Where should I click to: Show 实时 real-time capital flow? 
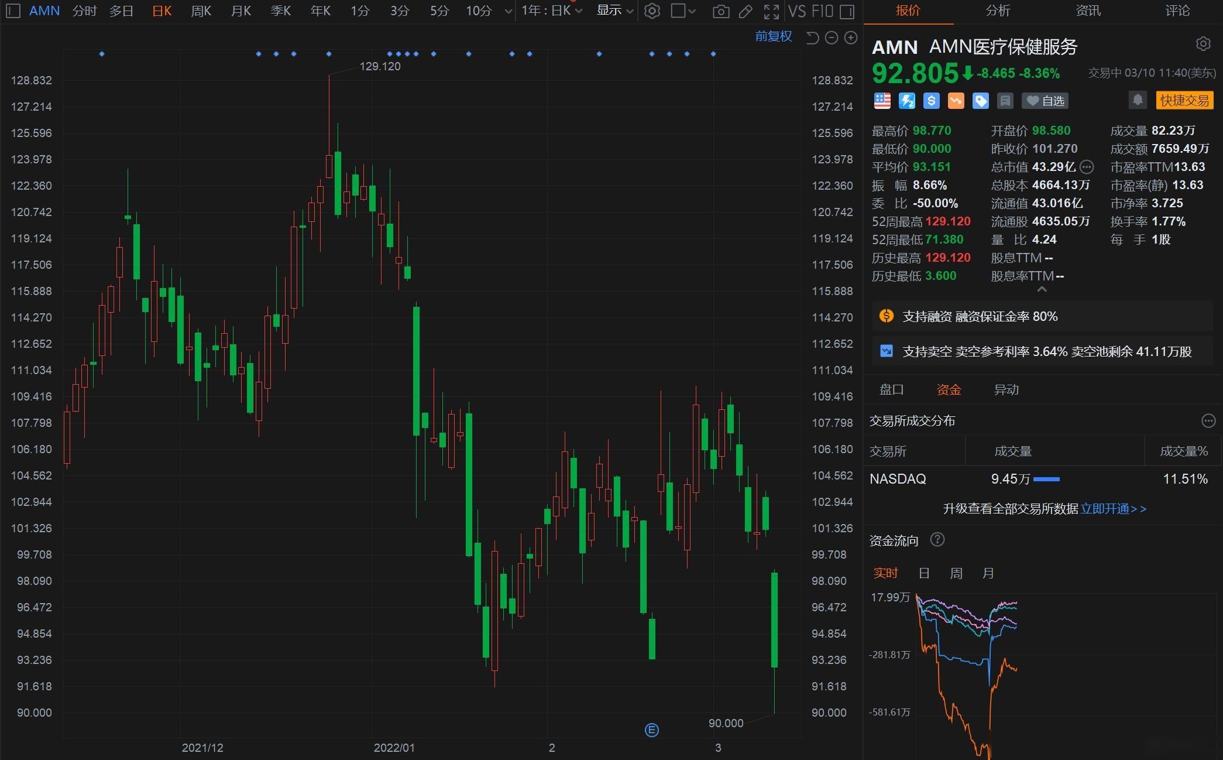885,573
